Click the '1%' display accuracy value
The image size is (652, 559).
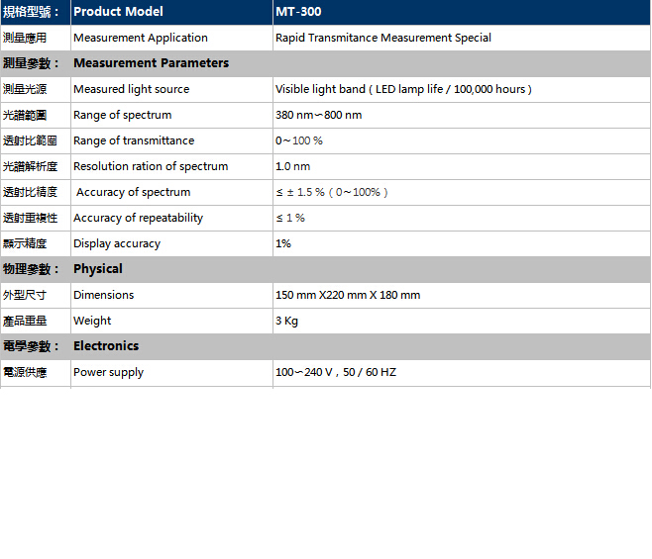283,243
